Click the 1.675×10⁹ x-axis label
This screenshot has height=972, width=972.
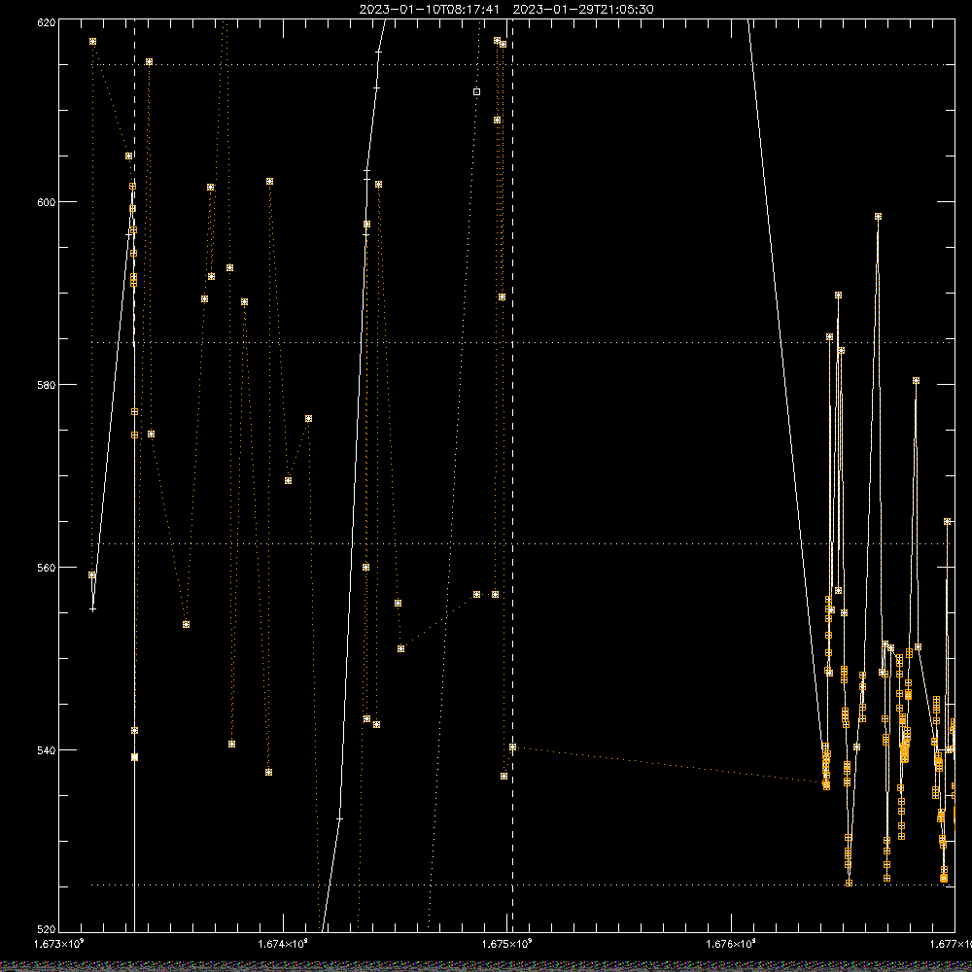click(507, 944)
